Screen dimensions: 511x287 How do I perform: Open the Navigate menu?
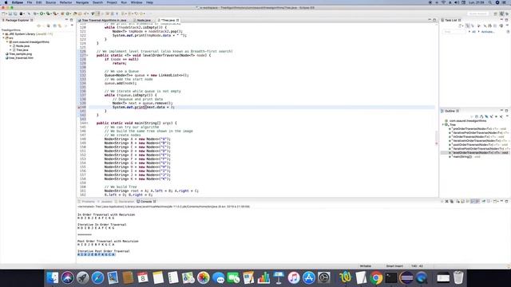[81, 2]
